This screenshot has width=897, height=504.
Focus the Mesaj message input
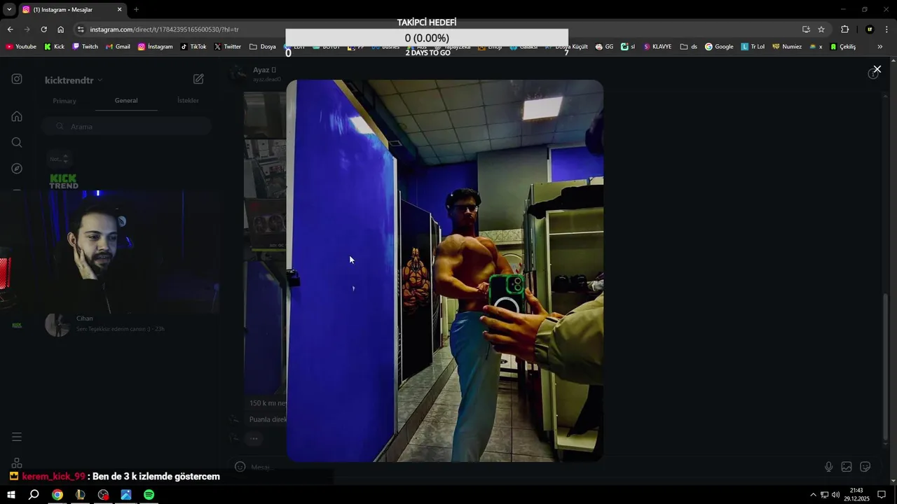(533, 467)
